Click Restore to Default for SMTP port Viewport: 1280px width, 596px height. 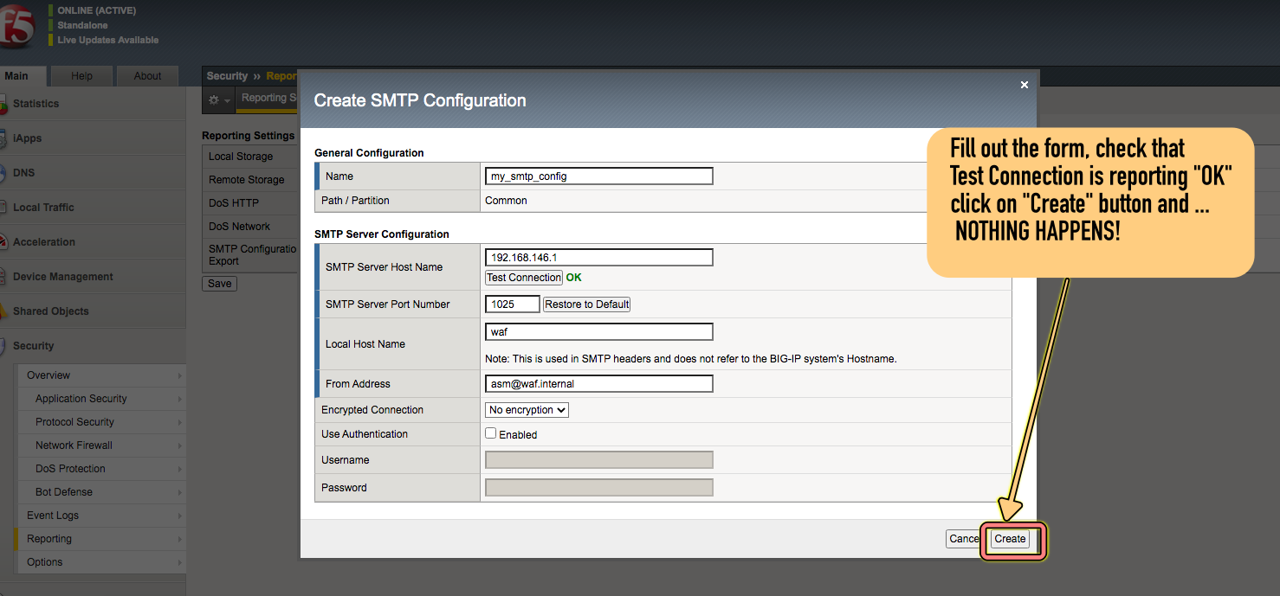(x=586, y=304)
